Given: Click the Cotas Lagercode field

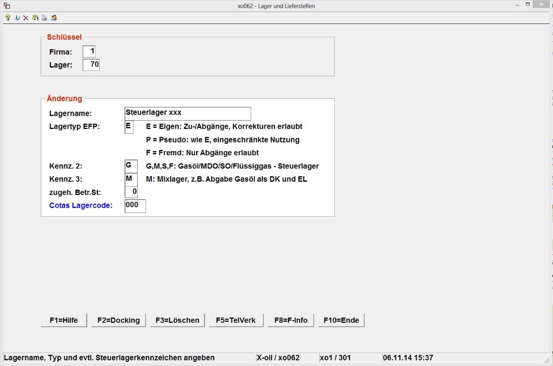Looking at the screenshot, I should pyautogui.click(x=136, y=206).
